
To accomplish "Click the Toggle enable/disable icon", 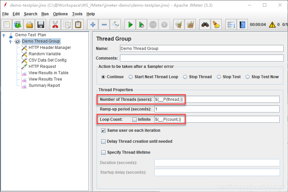I will [x=116, y=25].
